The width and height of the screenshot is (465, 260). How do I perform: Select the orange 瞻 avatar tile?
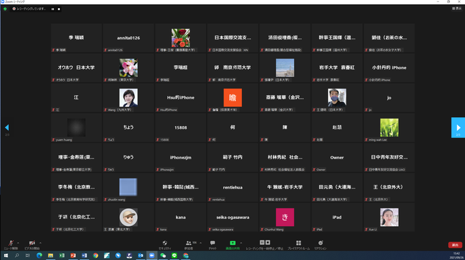tap(232, 98)
